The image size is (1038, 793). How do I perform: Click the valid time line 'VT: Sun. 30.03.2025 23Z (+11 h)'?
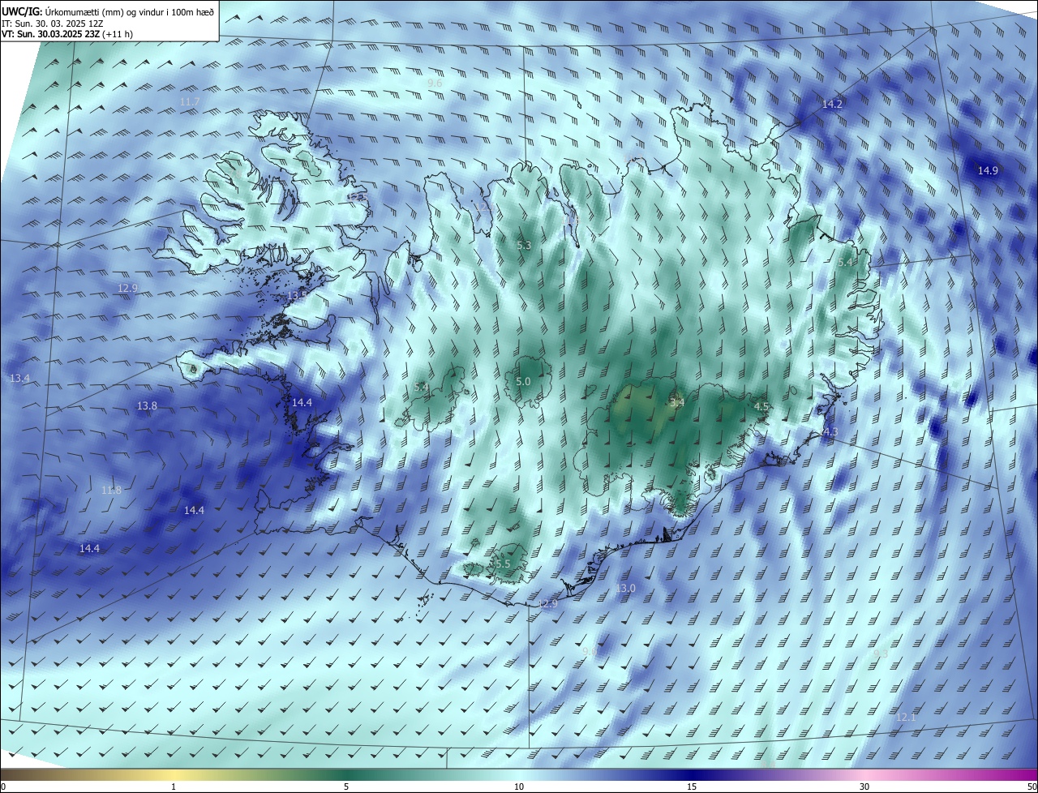tap(67, 34)
